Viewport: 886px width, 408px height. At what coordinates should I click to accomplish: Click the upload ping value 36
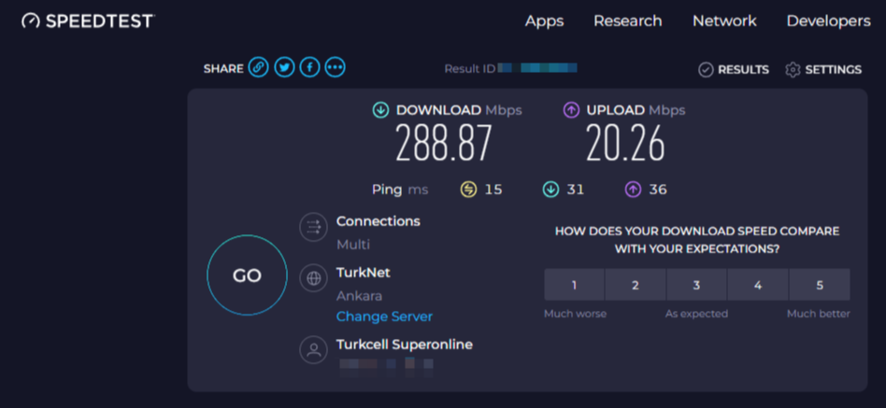658,190
